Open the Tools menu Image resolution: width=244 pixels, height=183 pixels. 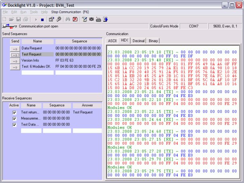point(34,12)
